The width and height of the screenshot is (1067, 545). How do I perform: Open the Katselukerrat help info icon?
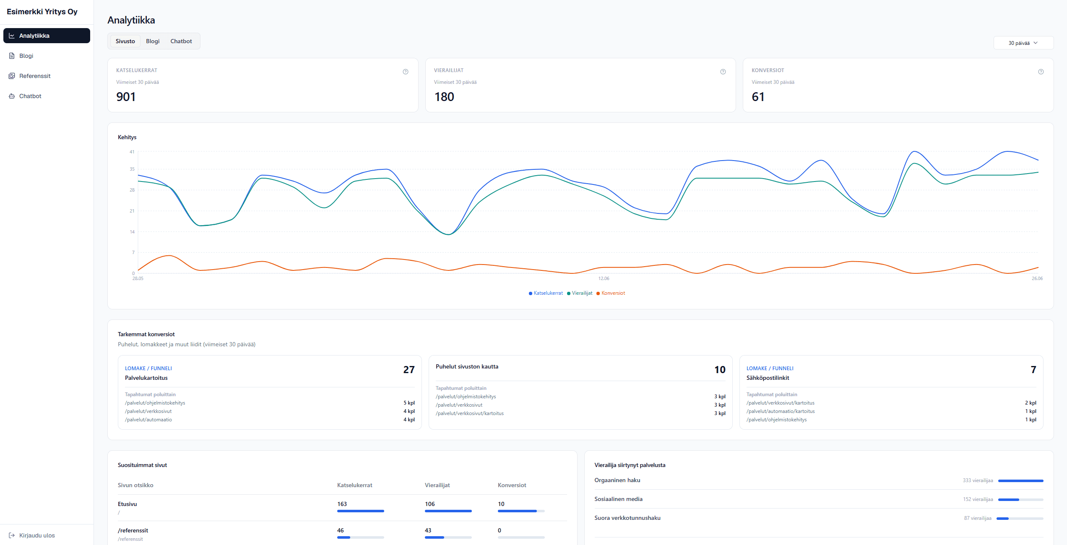tap(406, 72)
